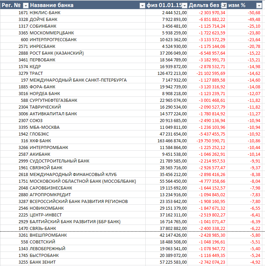Click the НОРДЕА БАНК cell
This screenshot has width=265, height=266.
click(87, 93)
